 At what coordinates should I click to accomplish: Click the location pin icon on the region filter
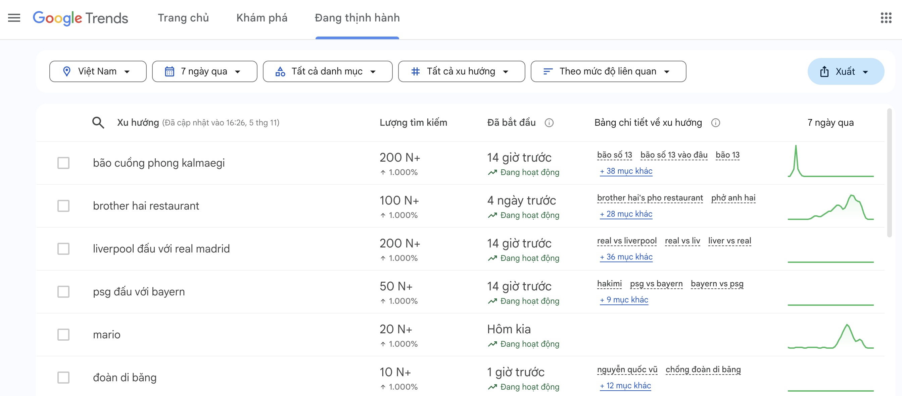67,71
